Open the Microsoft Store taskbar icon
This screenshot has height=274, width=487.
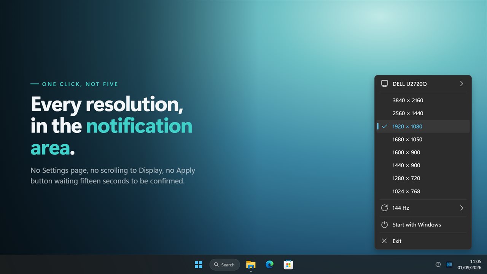pos(288,264)
